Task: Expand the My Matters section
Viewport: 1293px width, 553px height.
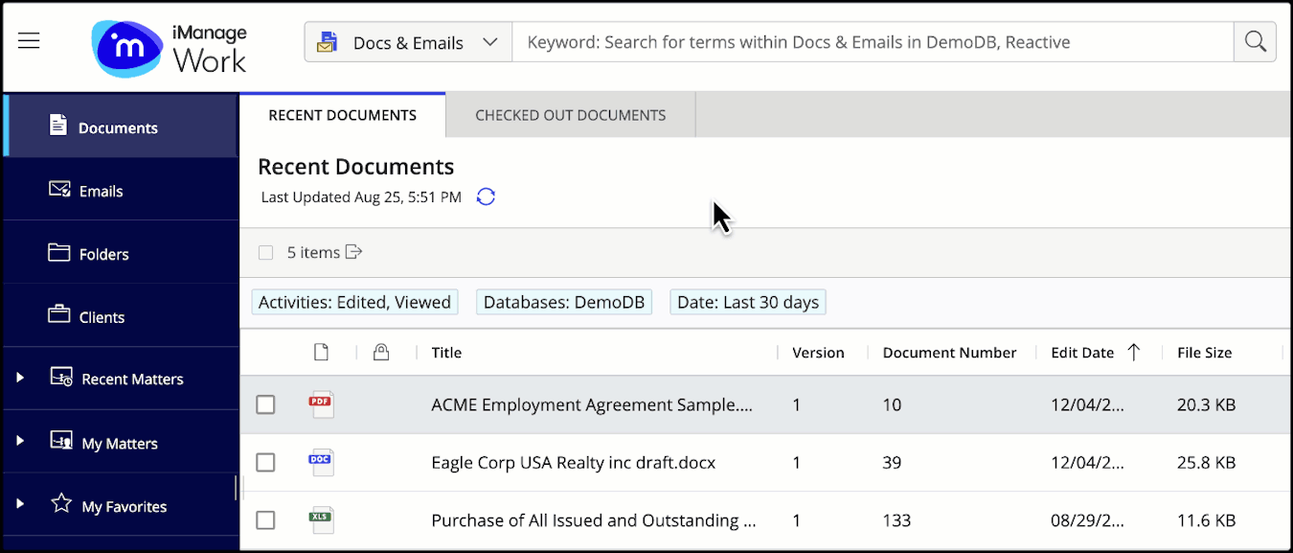Action: click(21, 442)
